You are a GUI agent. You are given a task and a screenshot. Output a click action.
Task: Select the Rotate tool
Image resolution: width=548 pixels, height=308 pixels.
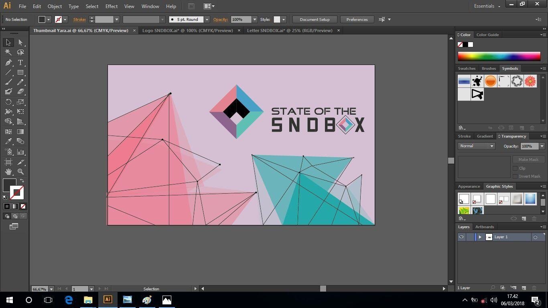tap(8, 102)
